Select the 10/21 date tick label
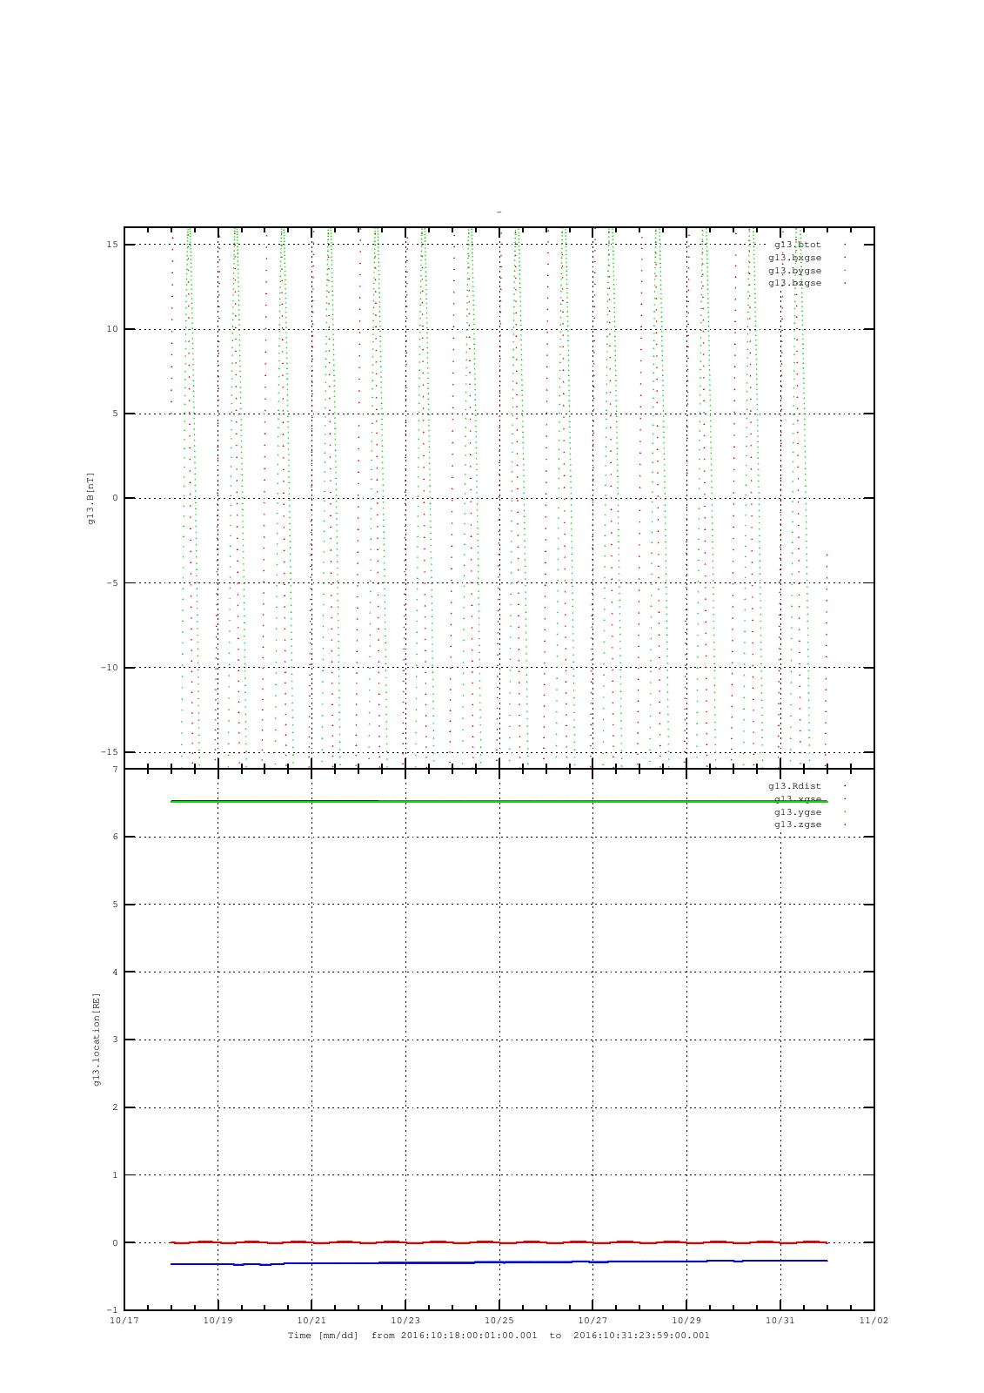984x1393 pixels. [311, 1321]
